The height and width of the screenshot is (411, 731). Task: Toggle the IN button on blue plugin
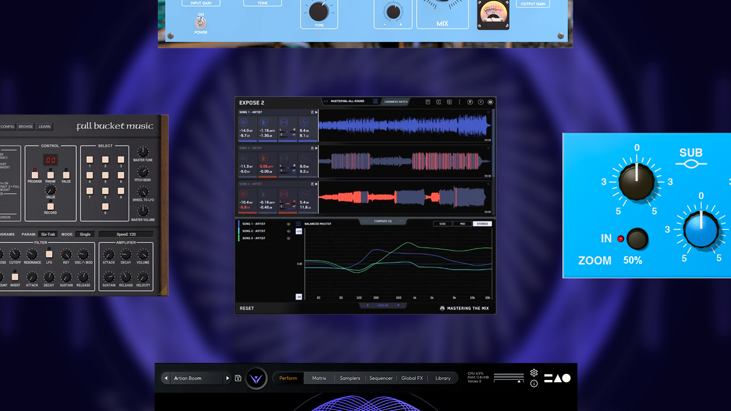(x=637, y=239)
